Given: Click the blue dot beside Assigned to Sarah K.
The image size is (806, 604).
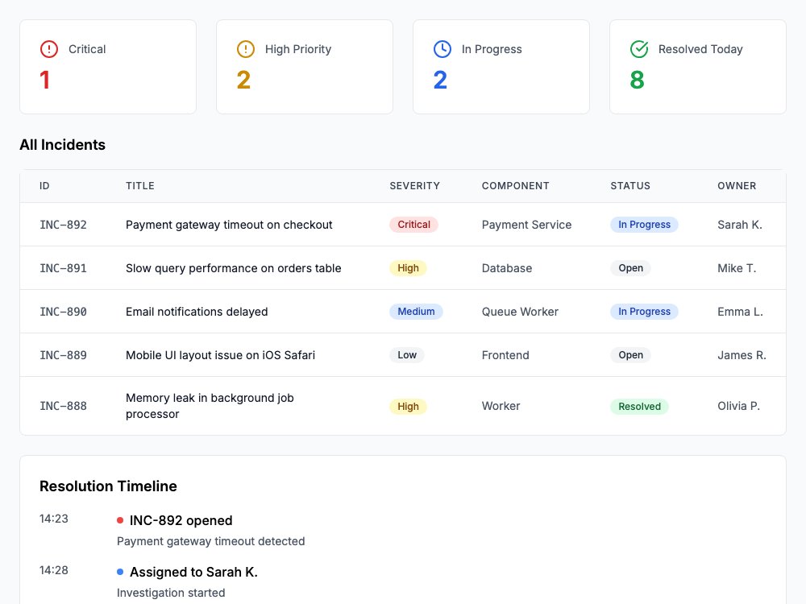Looking at the screenshot, I should tap(120, 572).
